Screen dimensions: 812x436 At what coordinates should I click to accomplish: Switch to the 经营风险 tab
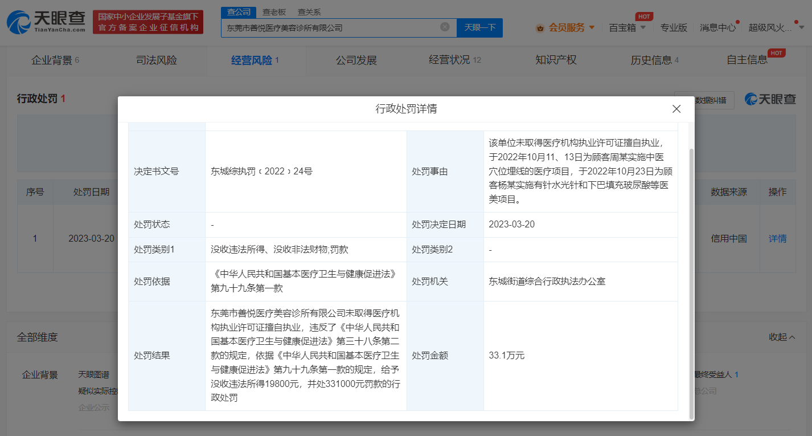click(255, 60)
